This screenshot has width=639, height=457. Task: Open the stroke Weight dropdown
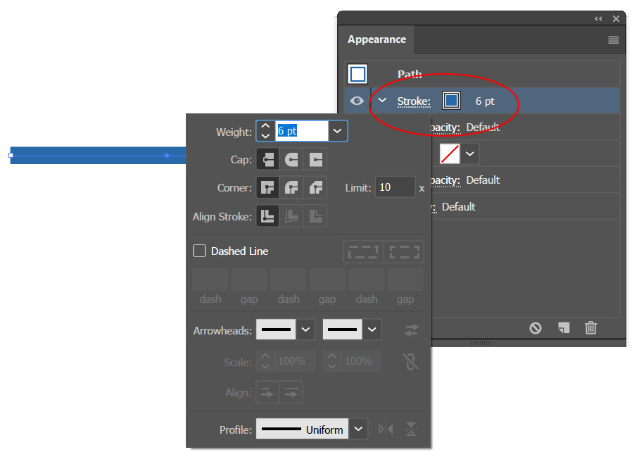(338, 131)
